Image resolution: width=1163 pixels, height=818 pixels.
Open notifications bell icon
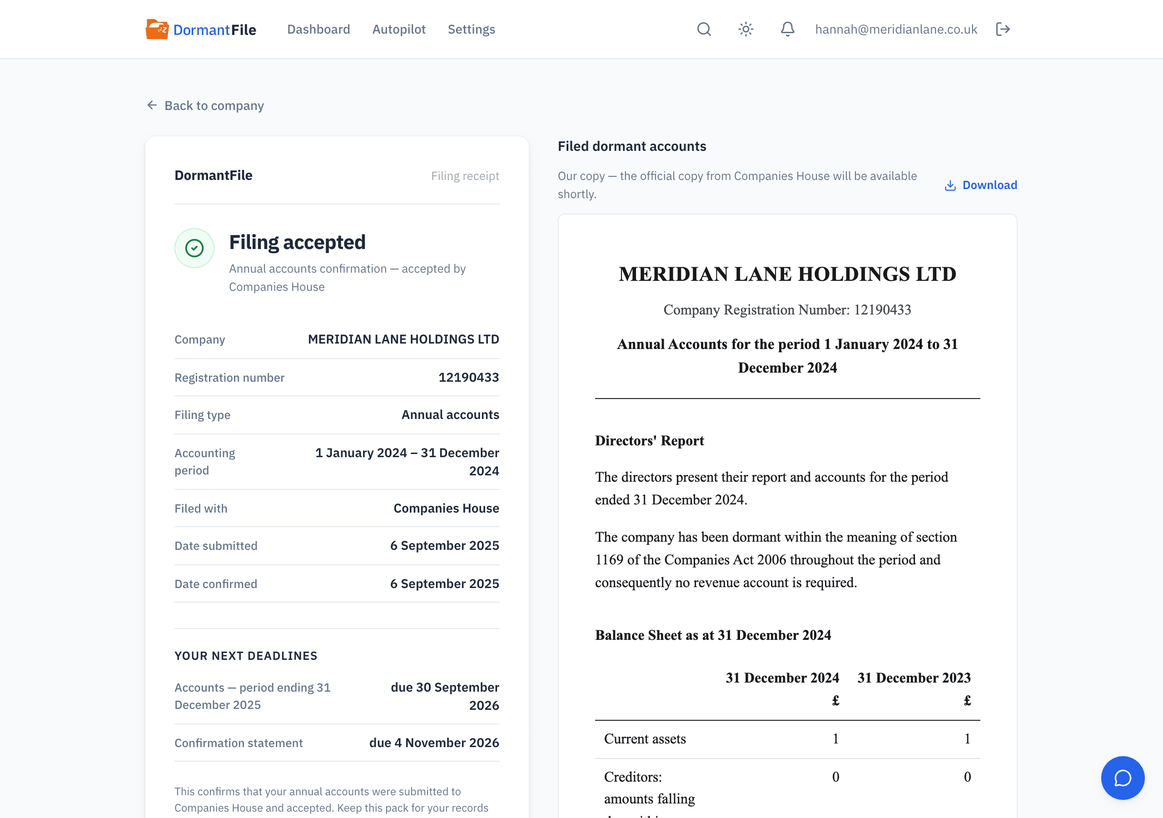(x=787, y=30)
